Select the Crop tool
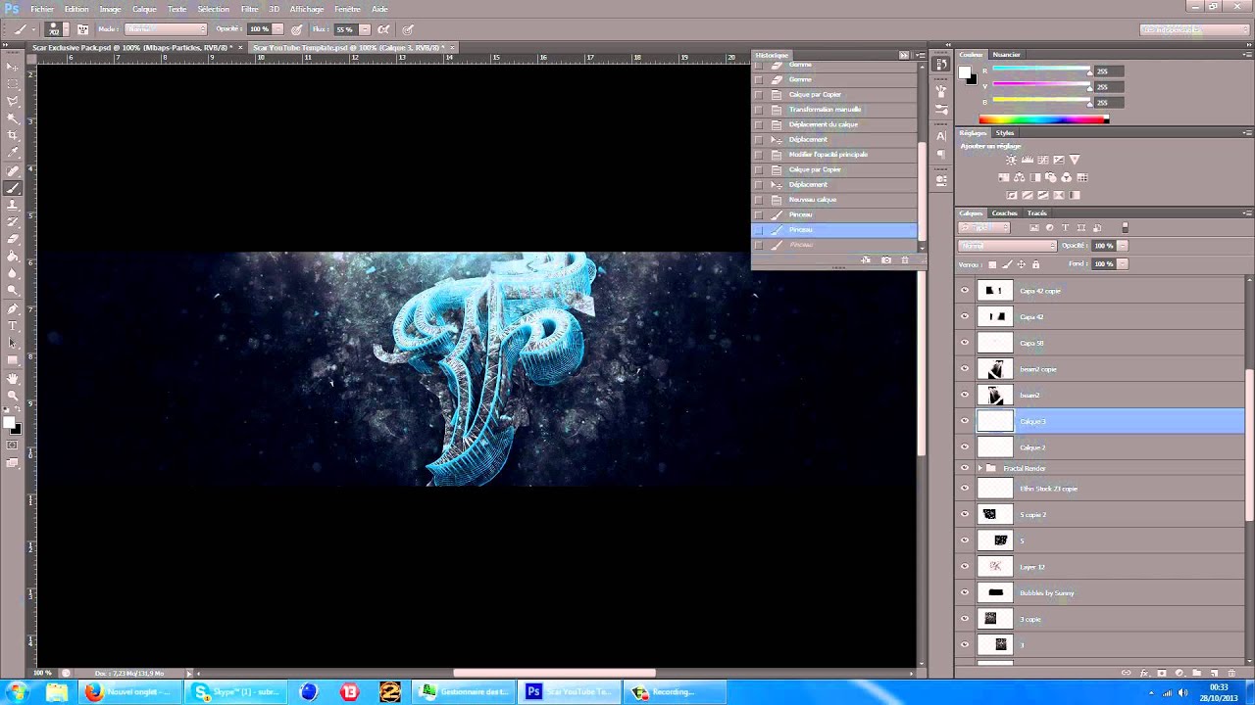Image resolution: width=1255 pixels, height=705 pixels. point(13,135)
